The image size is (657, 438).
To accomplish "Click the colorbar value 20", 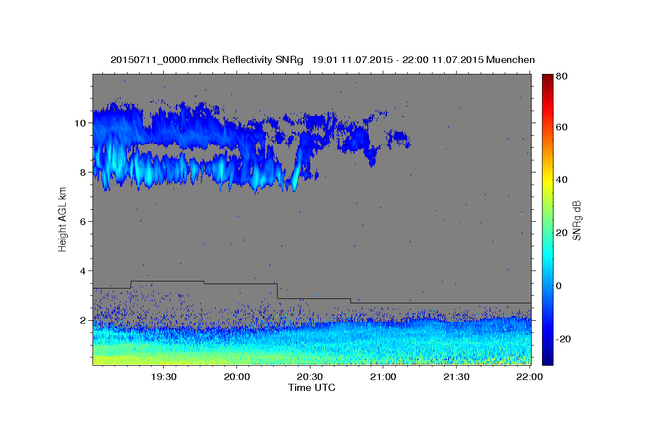I will [x=561, y=233].
